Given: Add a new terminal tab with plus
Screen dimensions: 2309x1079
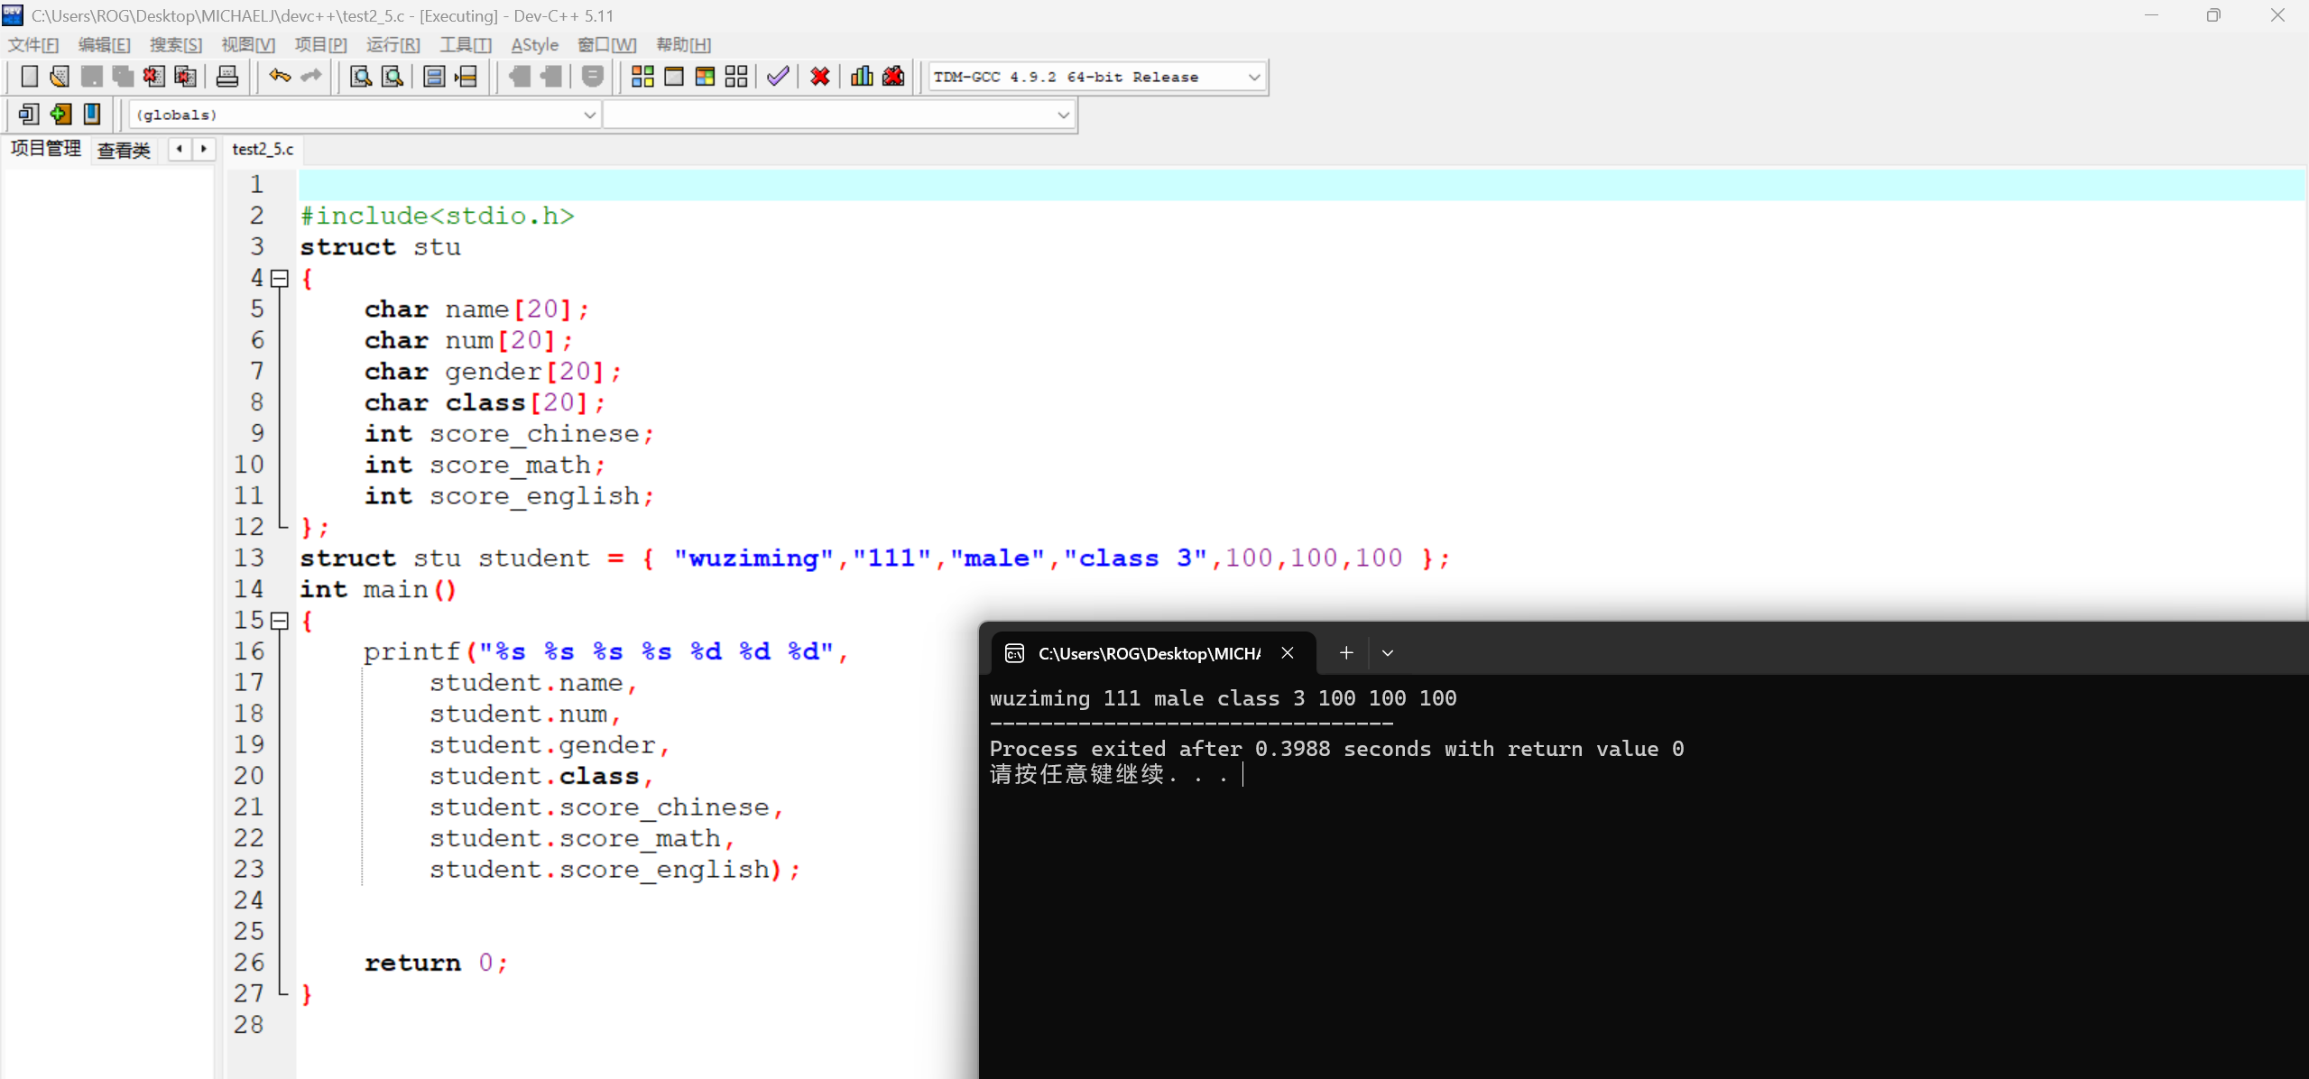Looking at the screenshot, I should pos(1345,653).
